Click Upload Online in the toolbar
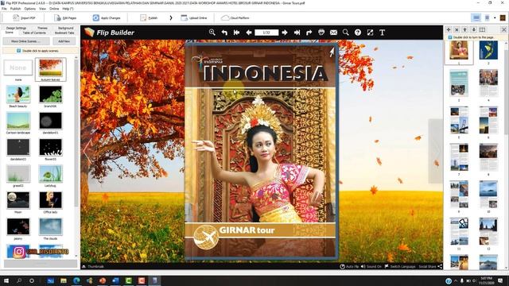Screen dimensions: 509x286 pyautogui.click(x=194, y=17)
